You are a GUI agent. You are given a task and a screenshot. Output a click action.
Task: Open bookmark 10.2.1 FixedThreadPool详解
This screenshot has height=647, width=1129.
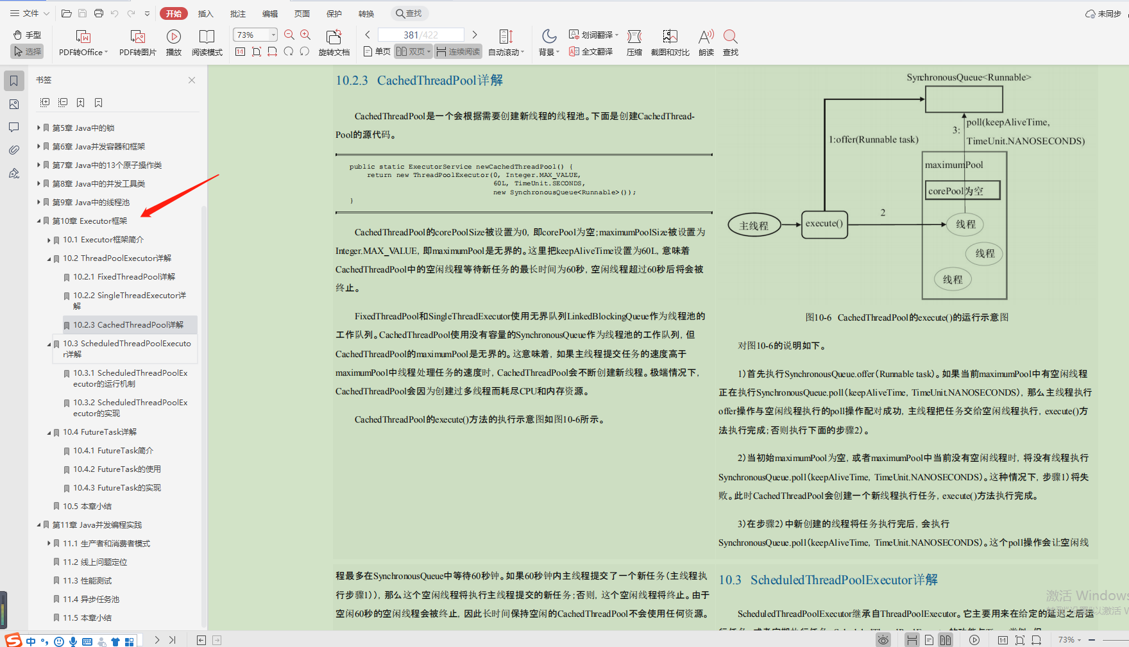(x=124, y=277)
